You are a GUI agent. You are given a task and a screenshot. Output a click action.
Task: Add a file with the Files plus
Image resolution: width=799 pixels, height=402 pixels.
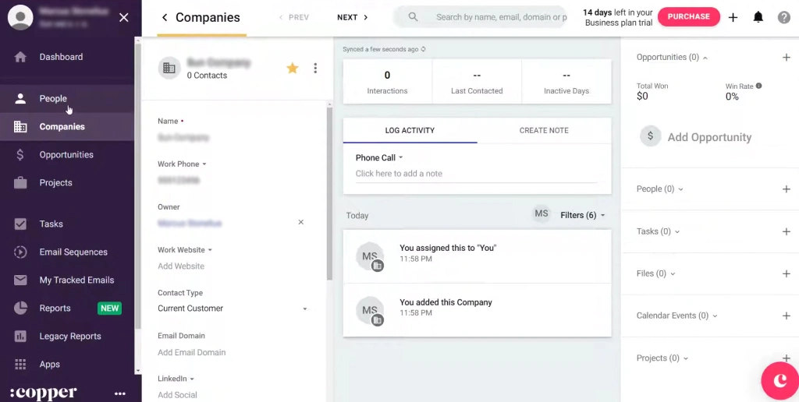pyautogui.click(x=787, y=273)
